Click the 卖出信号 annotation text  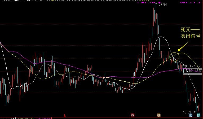(x=190, y=36)
